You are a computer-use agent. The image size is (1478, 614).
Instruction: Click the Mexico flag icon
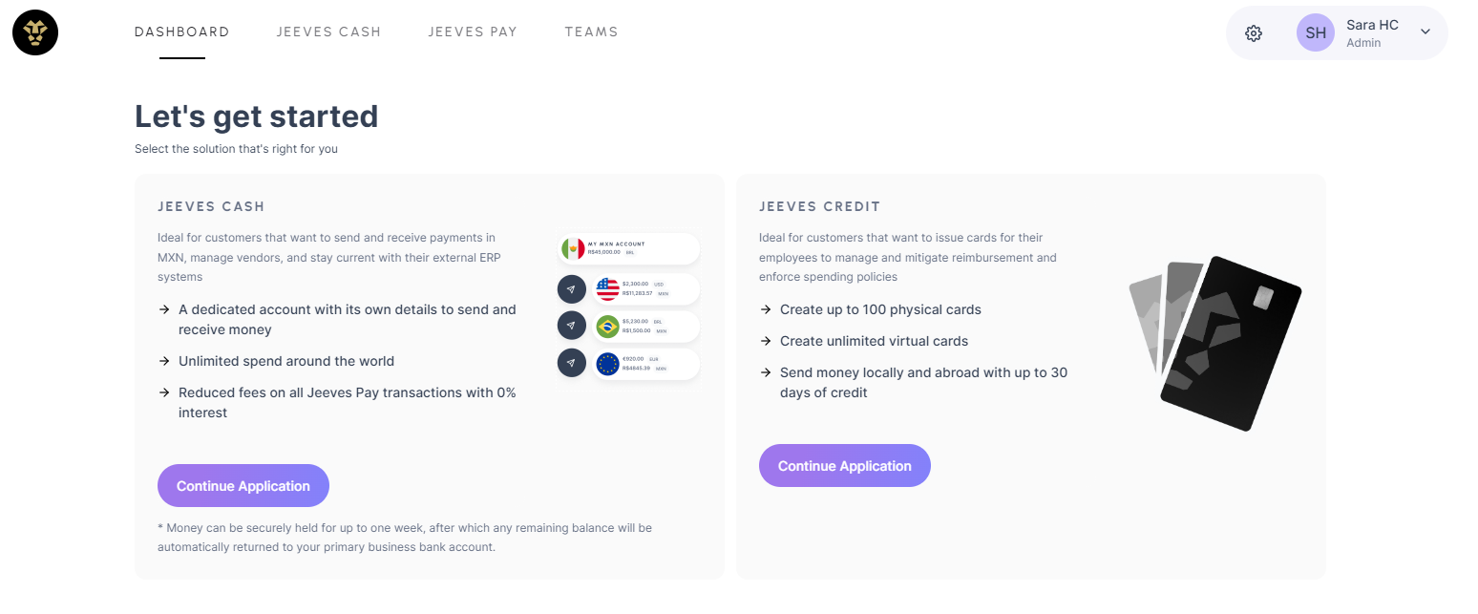(573, 249)
